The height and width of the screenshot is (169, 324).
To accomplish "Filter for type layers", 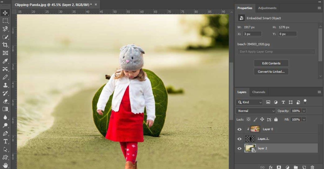I will (x=283, y=102).
